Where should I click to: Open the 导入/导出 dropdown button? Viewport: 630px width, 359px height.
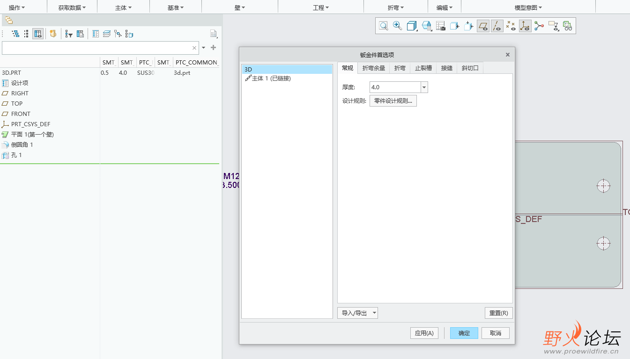click(x=357, y=313)
